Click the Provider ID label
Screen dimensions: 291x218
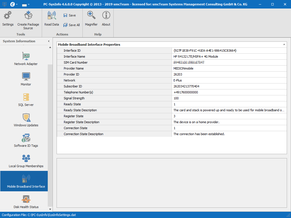pos(71,74)
